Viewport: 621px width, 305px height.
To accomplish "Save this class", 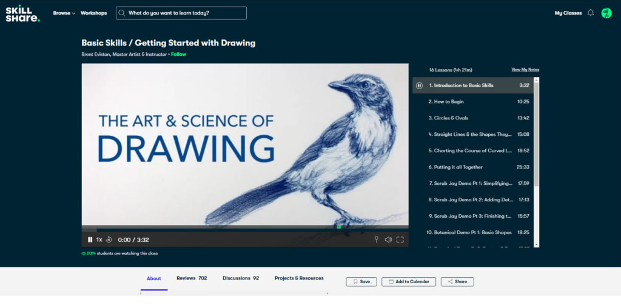I will point(361,281).
